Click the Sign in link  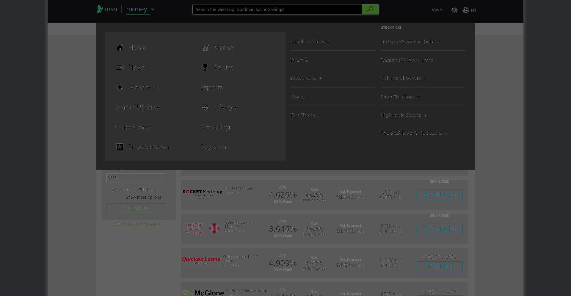[x=437, y=10]
